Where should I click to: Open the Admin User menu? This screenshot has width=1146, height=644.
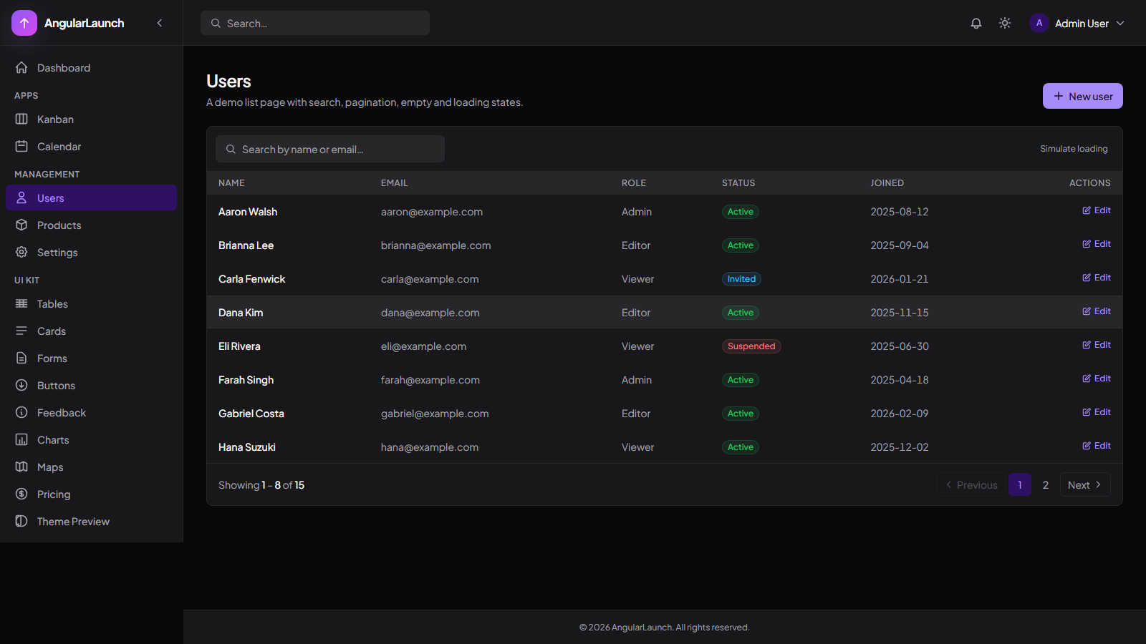pos(1077,23)
